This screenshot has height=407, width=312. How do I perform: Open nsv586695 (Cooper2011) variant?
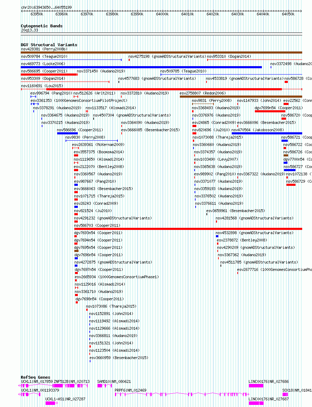click(x=44, y=71)
